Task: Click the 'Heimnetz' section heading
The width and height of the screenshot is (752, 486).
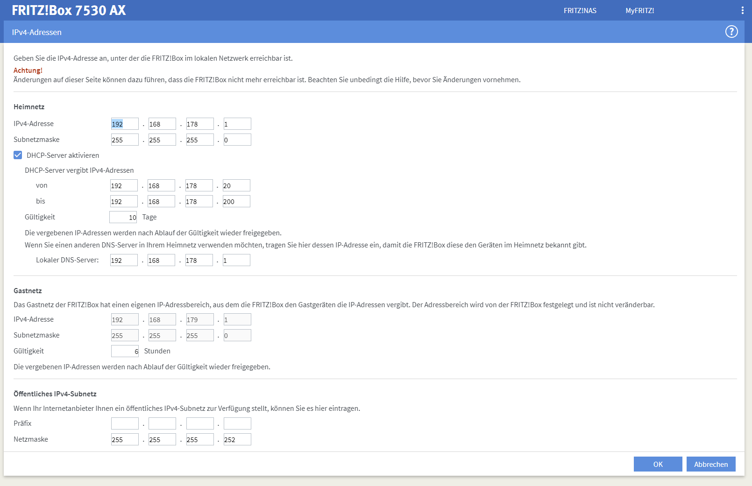Action: tap(29, 107)
